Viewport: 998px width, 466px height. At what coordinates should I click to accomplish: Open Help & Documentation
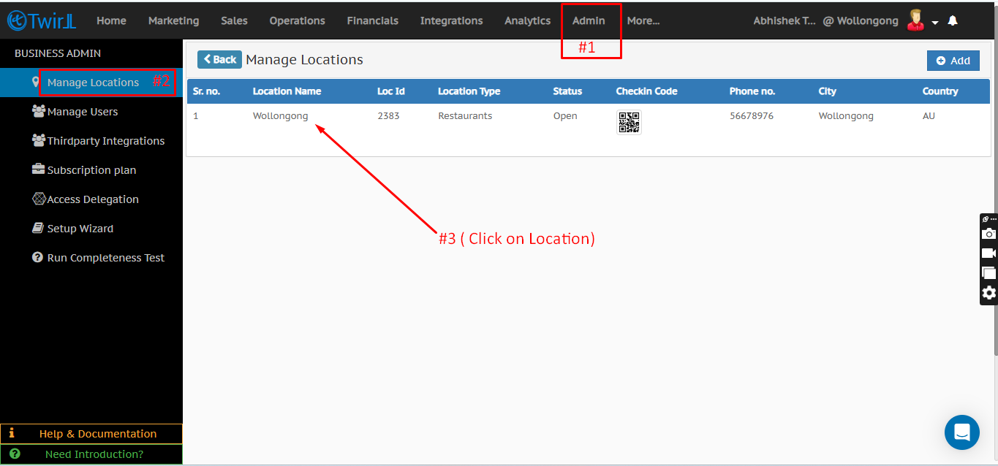pyautogui.click(x=97, y=434)
